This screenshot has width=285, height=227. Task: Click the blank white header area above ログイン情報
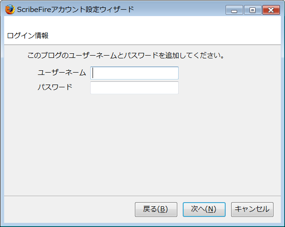142,23
